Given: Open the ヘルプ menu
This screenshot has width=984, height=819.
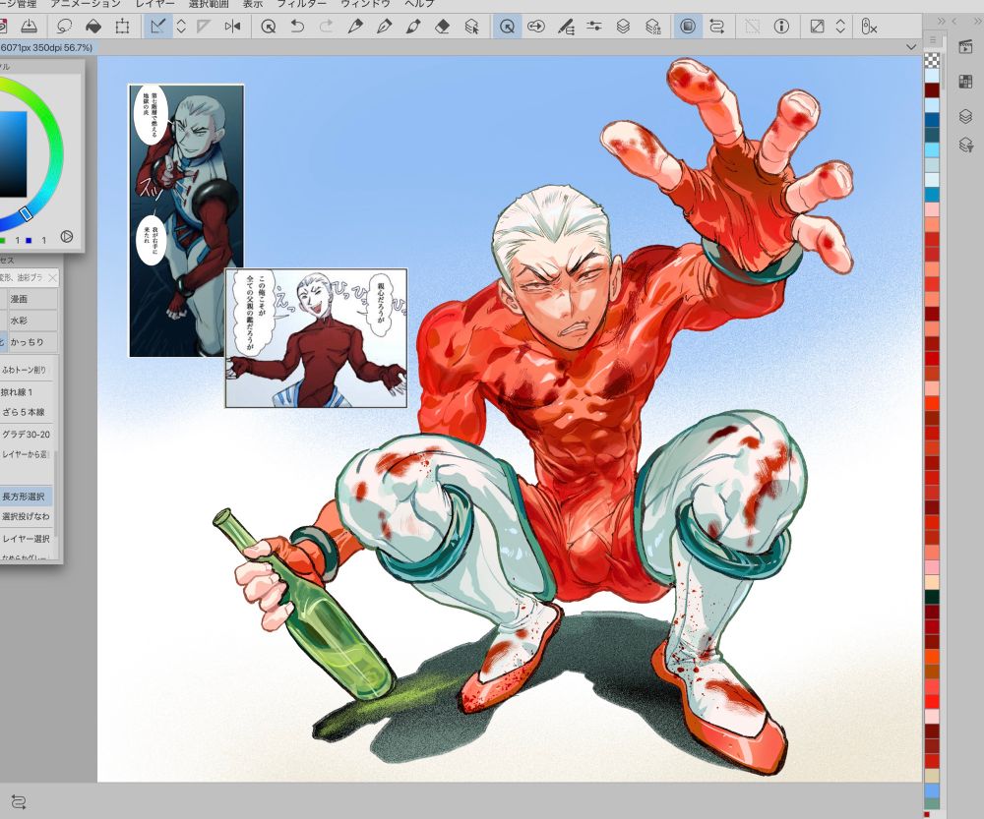Looking at the screenshot, I should point(419,4).
